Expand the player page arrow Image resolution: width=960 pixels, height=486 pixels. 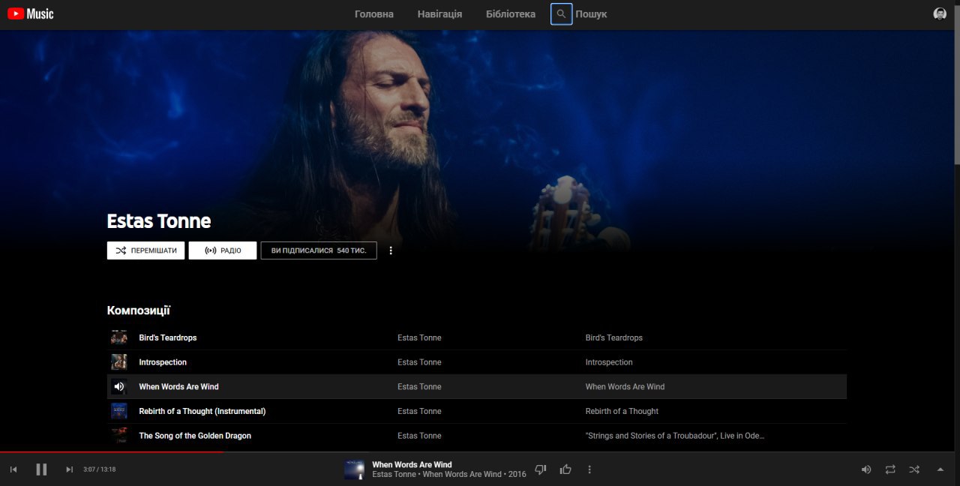click(940, 469)
